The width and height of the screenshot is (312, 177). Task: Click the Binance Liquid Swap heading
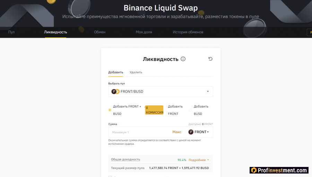pyautogui.click(x=161, y=8)
